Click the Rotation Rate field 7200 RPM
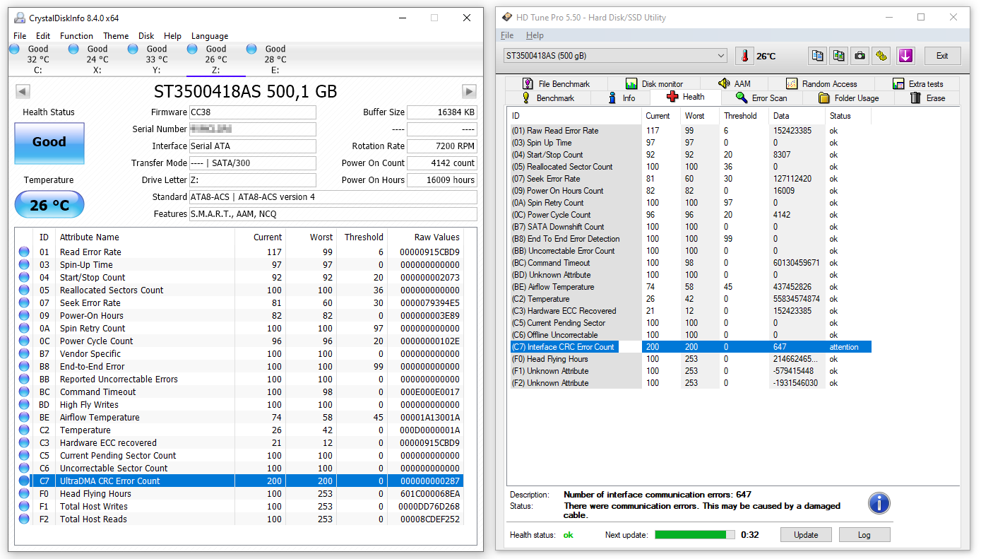The image size is (981, 559). (x=442, y=146)
